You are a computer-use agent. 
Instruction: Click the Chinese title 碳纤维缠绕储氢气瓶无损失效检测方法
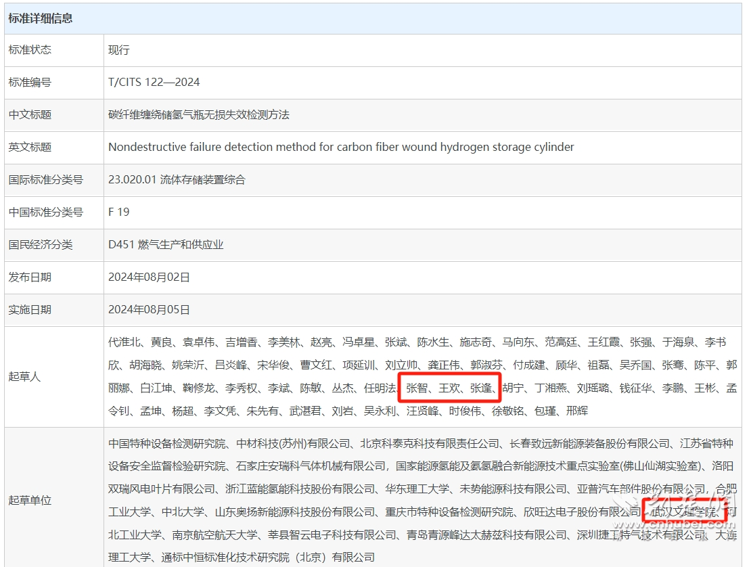[x=198, y=115]
